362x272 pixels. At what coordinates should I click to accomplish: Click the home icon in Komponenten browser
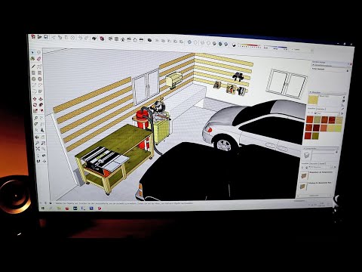(x=307, y=167)
